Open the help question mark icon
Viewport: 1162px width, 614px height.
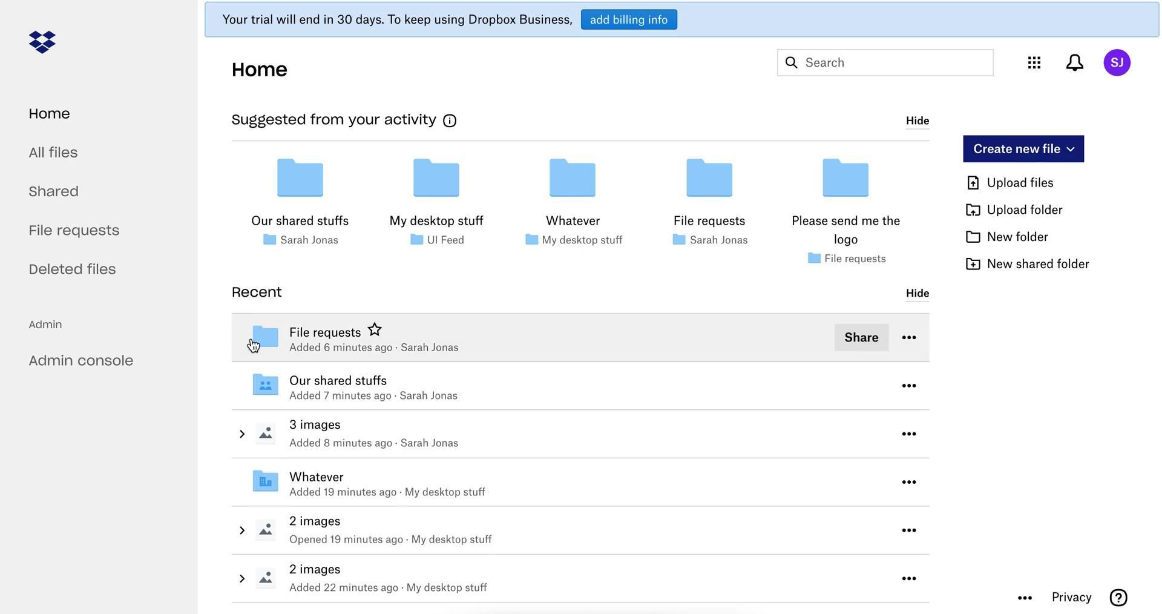coord(1118,598)
